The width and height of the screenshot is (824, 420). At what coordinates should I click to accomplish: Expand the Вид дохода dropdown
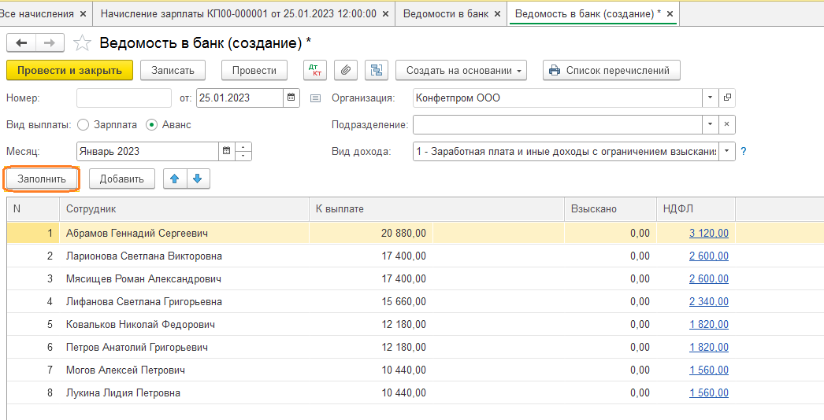(726, 151)
